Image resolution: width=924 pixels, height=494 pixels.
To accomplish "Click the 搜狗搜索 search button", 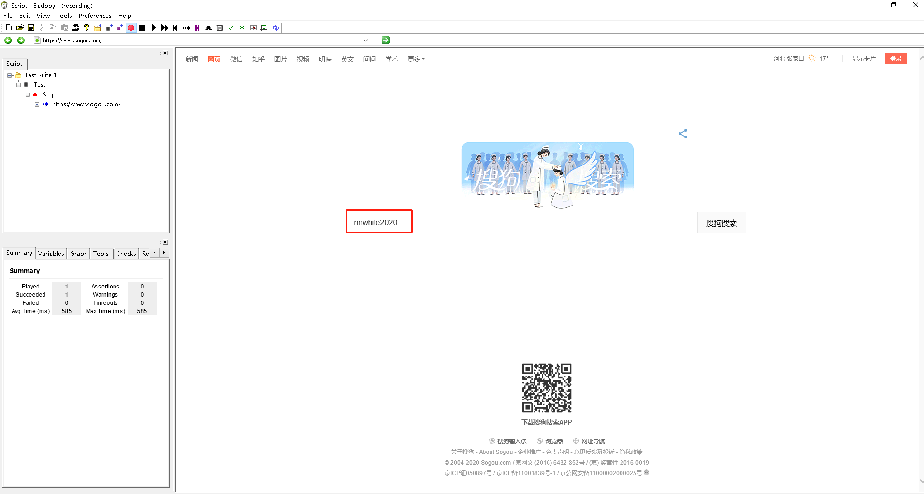I will (722, 222).
